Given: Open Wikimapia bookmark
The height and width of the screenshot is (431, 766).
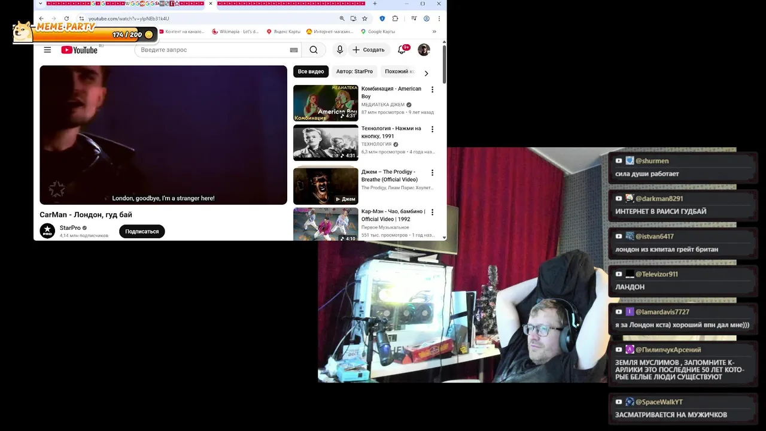Looking at the screenshot, I should pos(236,32).
